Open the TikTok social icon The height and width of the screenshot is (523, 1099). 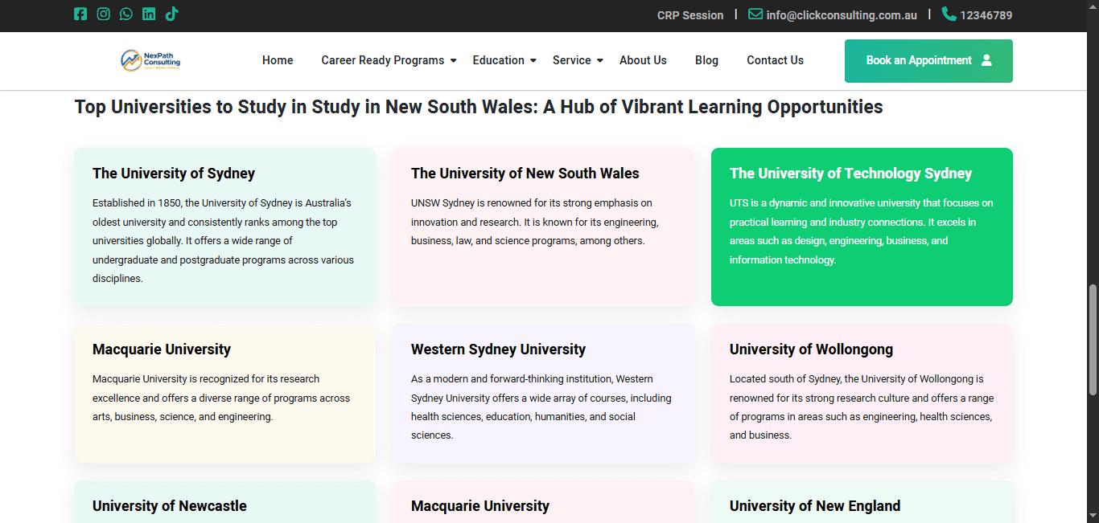click(x=171, y=14)
